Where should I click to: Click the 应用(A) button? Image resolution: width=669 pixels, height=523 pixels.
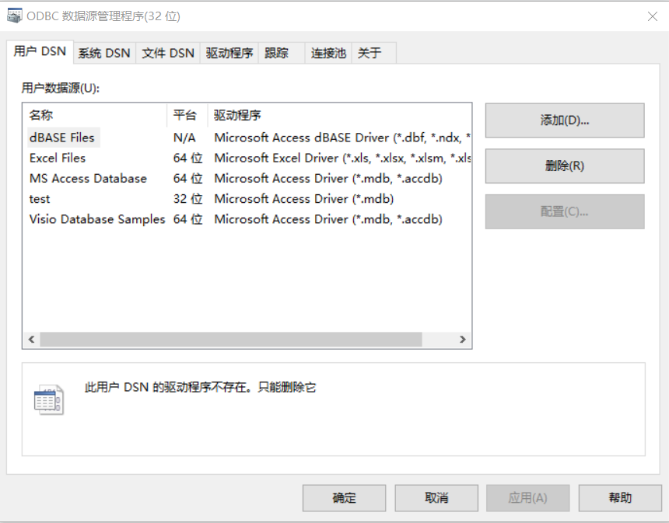click(527, 497)
